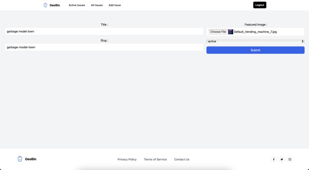This screenshot has width=309, height=170.
Task: Open the Privacy Policy link
Action: (x=127, y=159)
